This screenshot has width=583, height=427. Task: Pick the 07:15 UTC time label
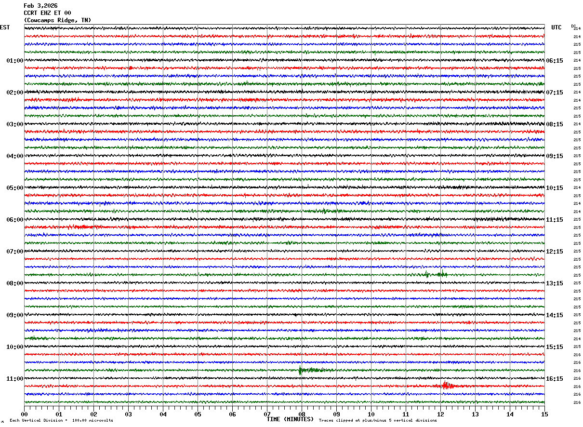(x=555, y=93)
